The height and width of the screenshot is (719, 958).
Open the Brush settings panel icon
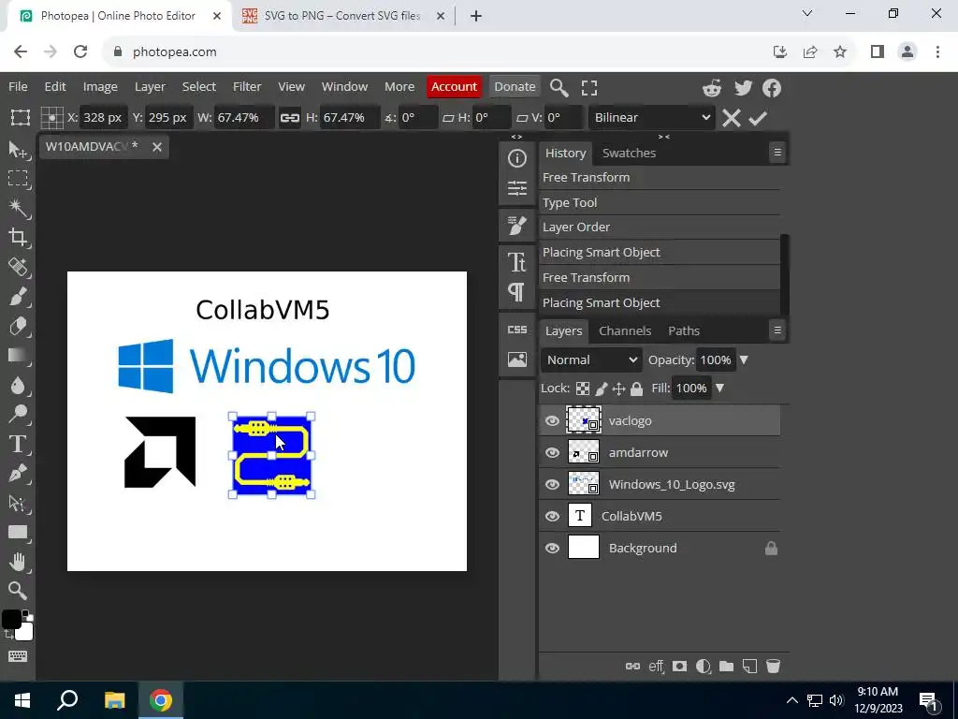coord(516,226)
